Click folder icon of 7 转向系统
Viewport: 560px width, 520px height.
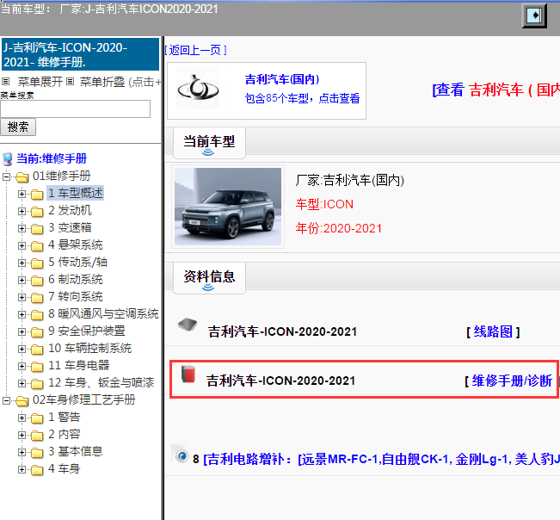tap(37, 297)
